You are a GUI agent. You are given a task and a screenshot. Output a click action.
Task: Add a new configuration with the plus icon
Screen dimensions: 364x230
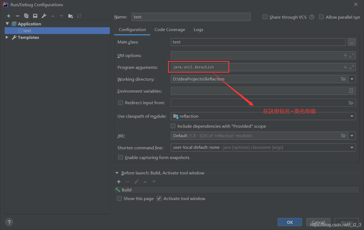coord(9,16)
